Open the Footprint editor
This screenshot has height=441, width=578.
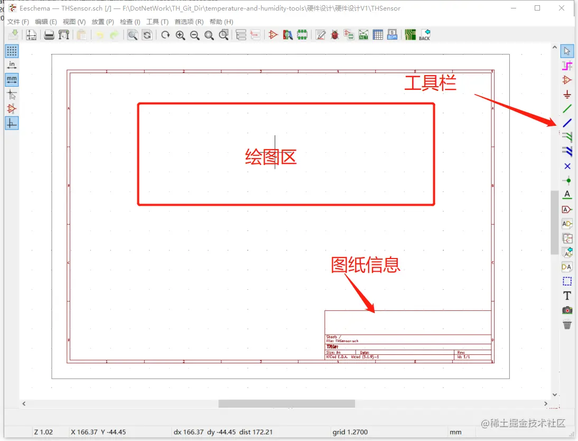tap(302, 35)
